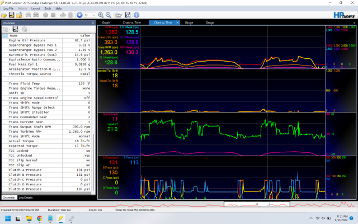Screen dimensions: 358x224
Task: Save the log file using the floppy icon
Action: (x=11, y=15)
